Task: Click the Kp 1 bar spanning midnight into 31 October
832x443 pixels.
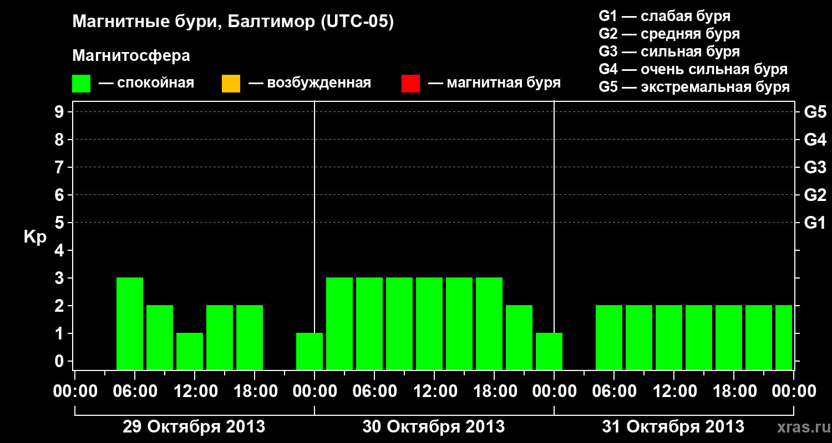Action: 549,351
